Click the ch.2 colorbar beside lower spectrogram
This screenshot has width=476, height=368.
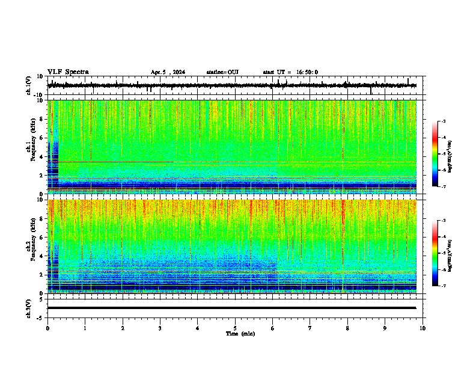click(435, 253)
